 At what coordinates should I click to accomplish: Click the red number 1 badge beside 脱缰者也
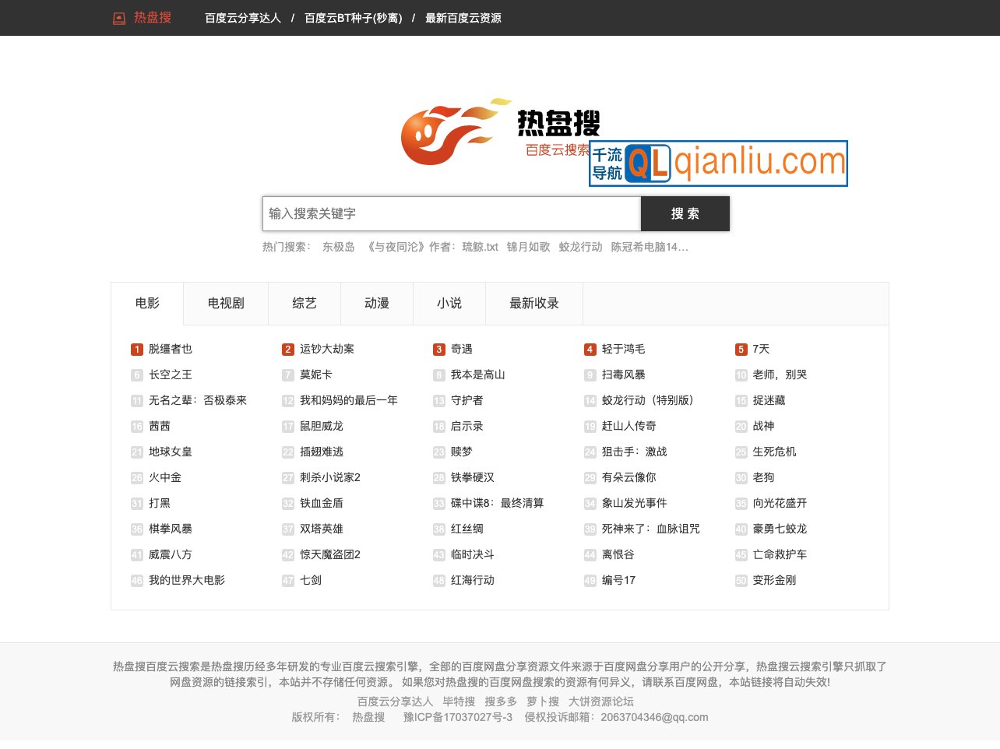tap(137, 349)
